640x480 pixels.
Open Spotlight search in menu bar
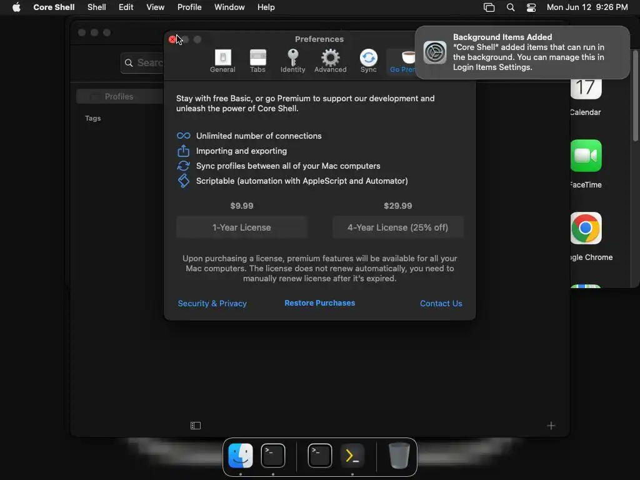(x=510, y=7)
